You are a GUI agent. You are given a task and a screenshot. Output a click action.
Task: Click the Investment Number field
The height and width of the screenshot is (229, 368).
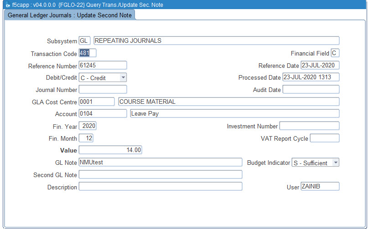[309, 126]
